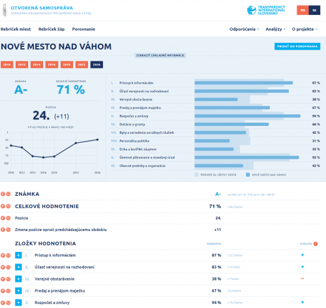Screen dimensions: 326x308
Task: Click the Kvalita question mark help icon
Action: pos(316,244)
